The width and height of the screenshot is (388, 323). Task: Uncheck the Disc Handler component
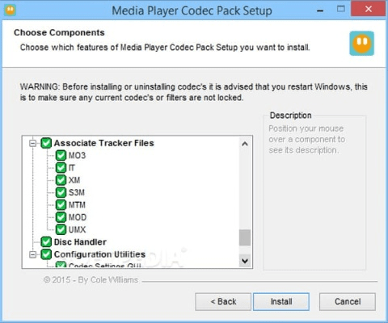tap(46, 242)
